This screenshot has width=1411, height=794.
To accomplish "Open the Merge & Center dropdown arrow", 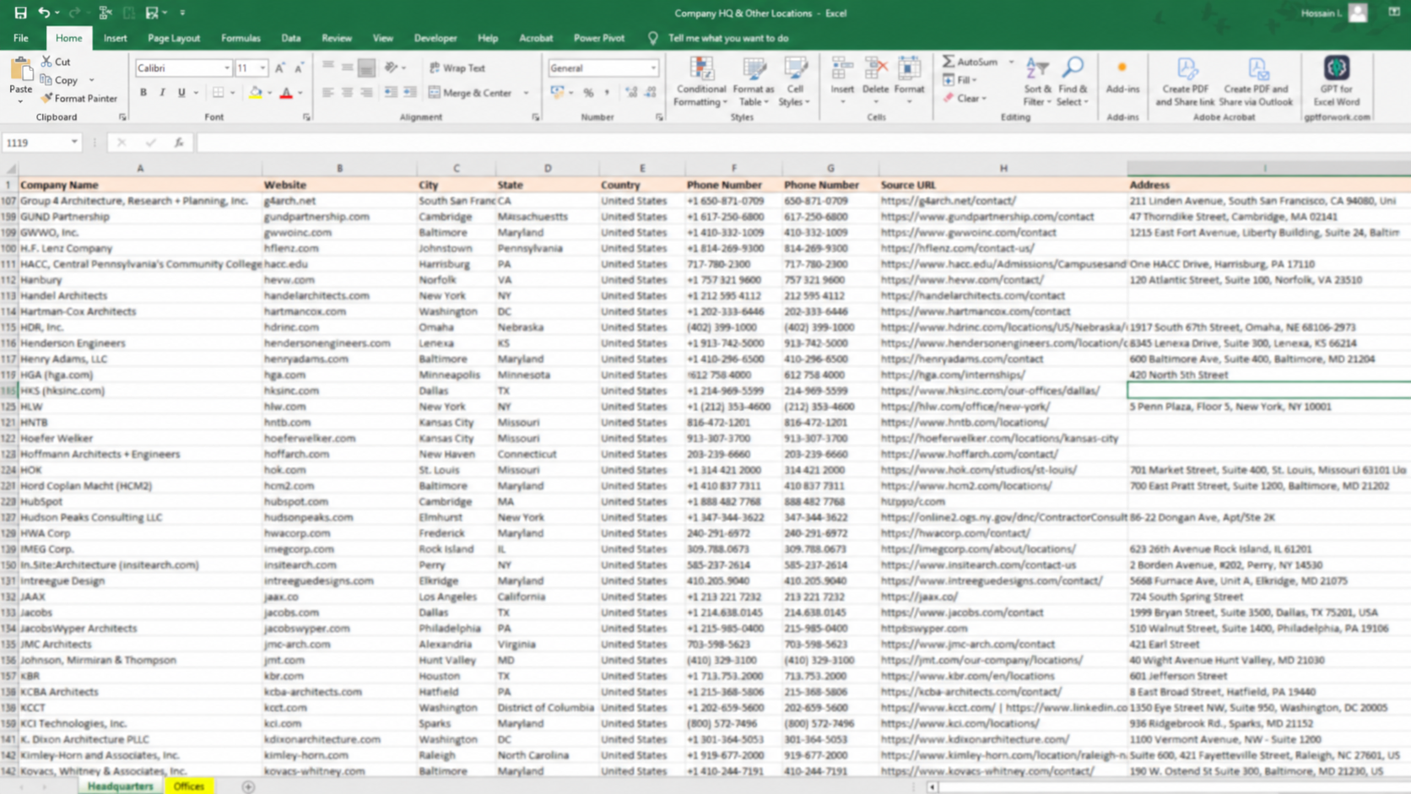I will point(526,93).
